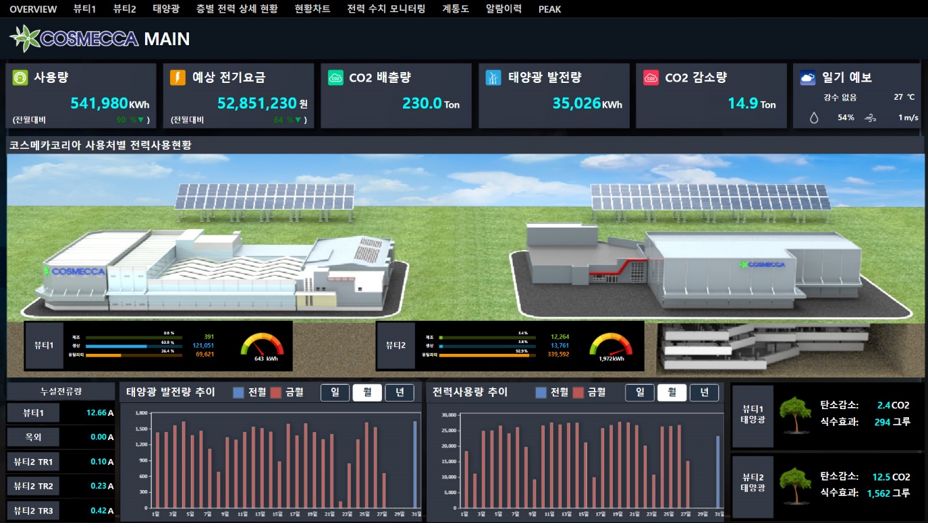Click the 뷰티2 power gauge meter
The height and width of the screenshot is (523, 928).
610,346
